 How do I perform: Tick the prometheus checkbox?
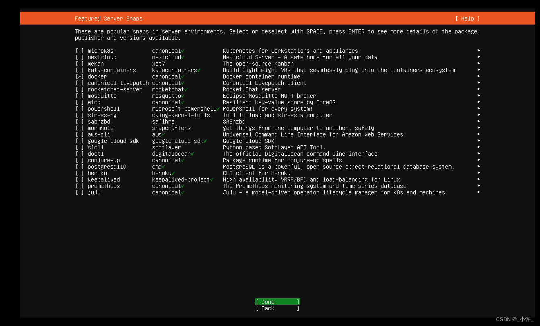pos(80,186)
